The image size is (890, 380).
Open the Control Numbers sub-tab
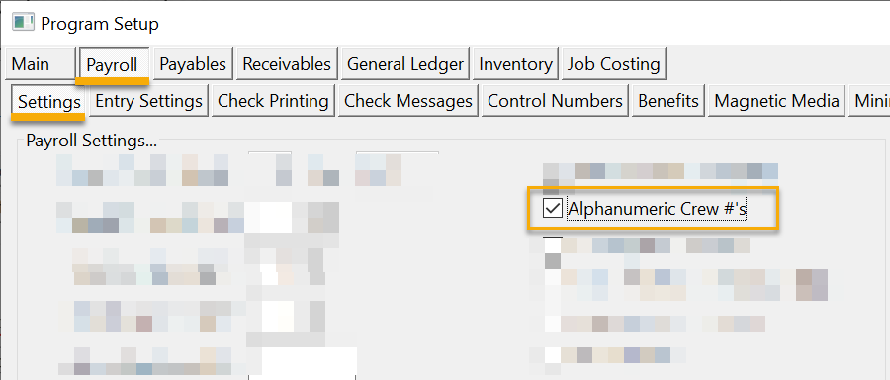(x=555, y=101)
